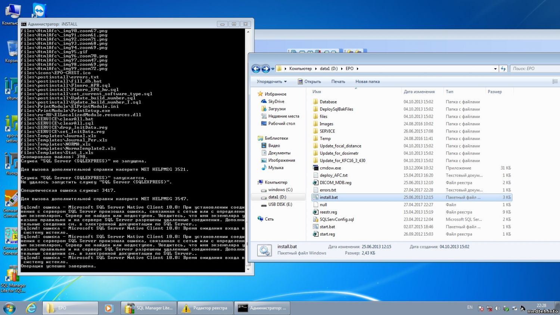Switch to Редактор реестра taskbar window

(x=205, y=308)
